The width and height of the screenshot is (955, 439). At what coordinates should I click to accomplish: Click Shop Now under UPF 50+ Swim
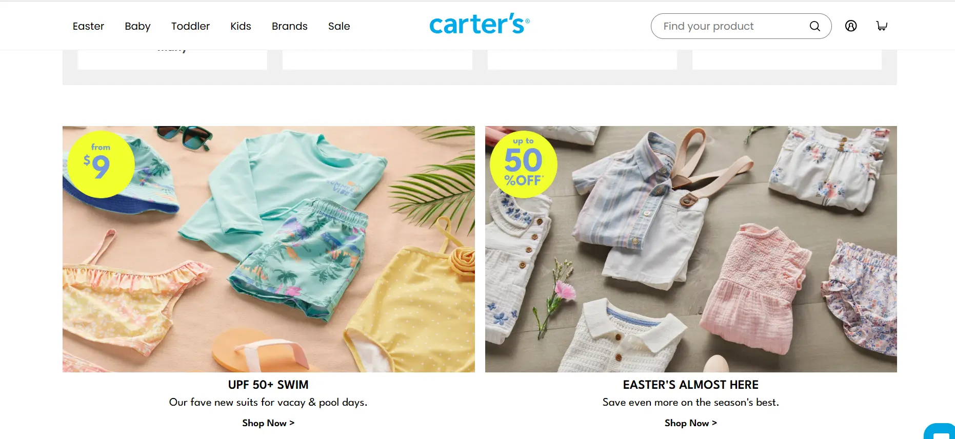[268, 423]
